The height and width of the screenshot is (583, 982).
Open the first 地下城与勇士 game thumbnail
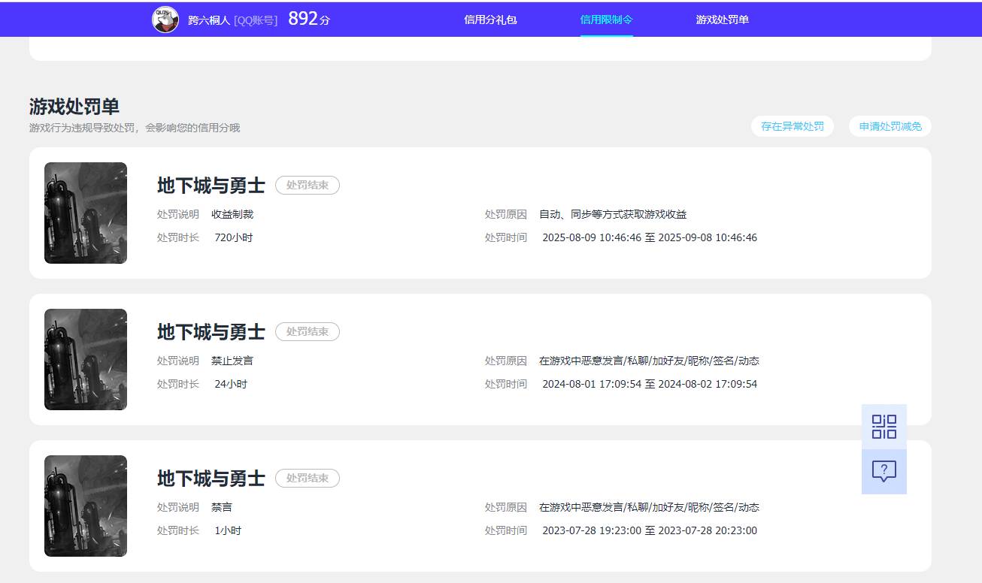[85, 213]
